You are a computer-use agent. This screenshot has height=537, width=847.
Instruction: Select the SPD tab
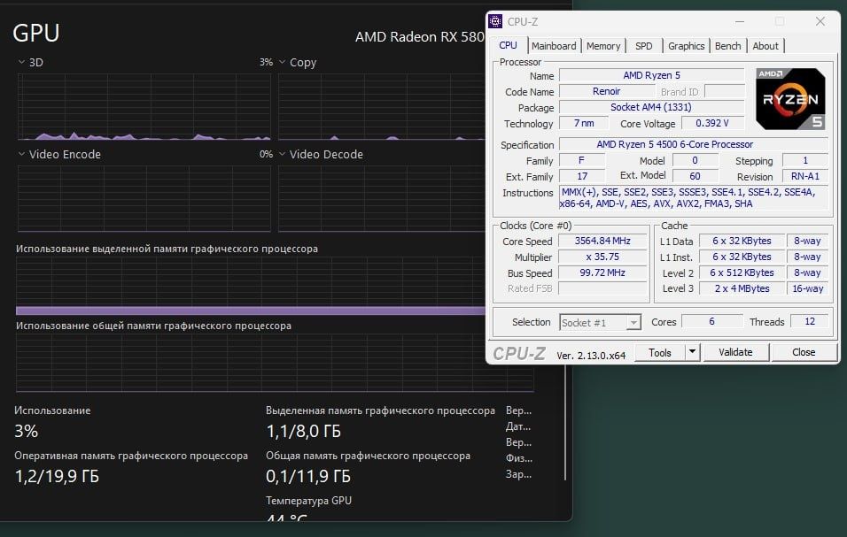coord(643,46)
